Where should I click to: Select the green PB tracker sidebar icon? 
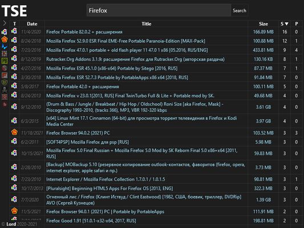[x=5, y=61]
